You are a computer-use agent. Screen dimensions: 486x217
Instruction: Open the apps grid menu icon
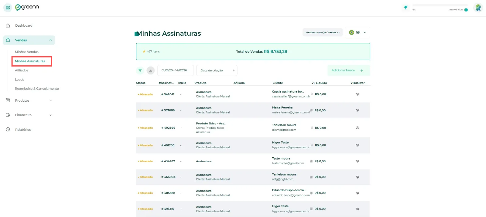8,8
